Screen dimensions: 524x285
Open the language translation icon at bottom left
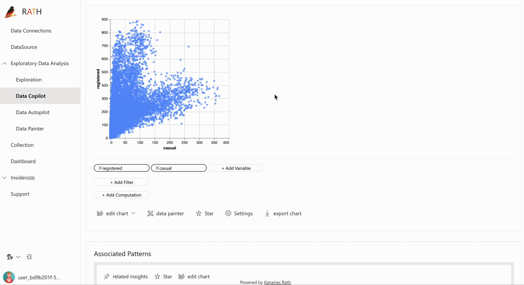click(9, 257)
